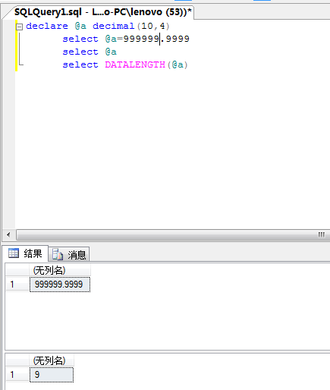
Task: Click the DATALENGTH function in the query
Action: [x=135, y=64]
